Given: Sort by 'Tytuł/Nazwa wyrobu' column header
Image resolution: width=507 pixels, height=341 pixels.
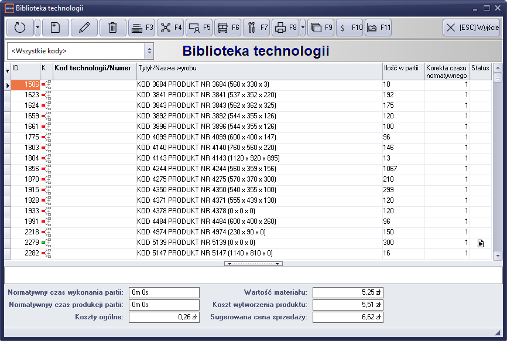Looking at the screenshot, I should tap(259, 69).
